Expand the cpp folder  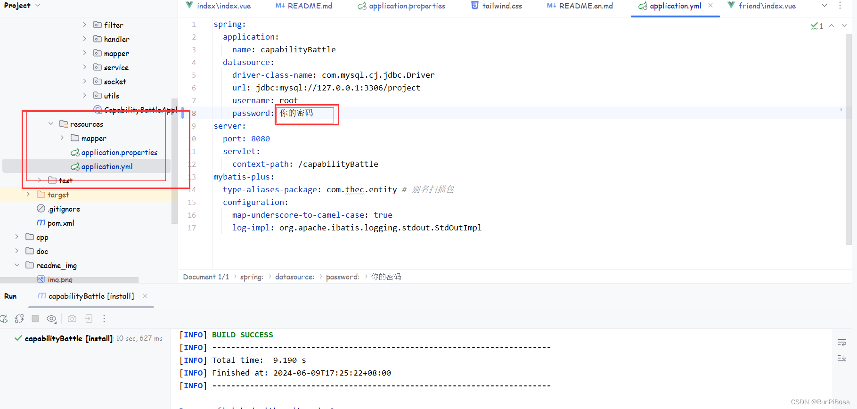pyautogui.click(x=17, y=237)
